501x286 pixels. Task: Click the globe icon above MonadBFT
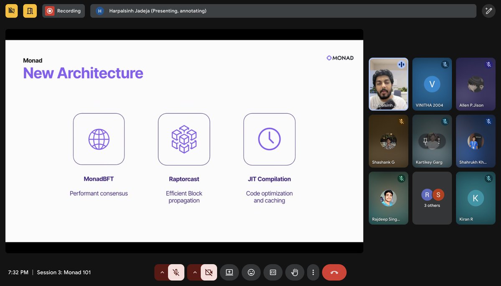point(99,139)
